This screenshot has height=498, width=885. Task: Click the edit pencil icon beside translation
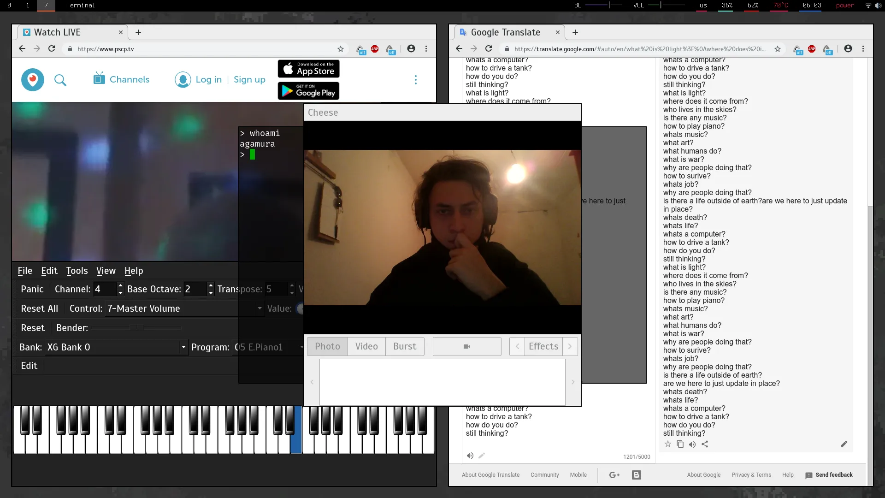click(844, 444)
